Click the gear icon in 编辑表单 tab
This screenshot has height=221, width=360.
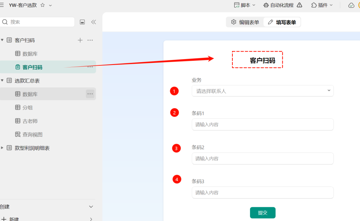(x=233, y=22)
